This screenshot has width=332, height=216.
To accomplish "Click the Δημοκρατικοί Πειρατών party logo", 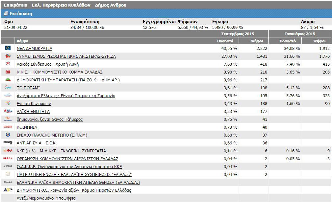I will [x=8, y=190].
